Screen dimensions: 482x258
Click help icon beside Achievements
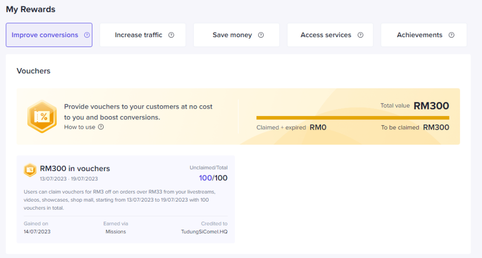[451, 35]
